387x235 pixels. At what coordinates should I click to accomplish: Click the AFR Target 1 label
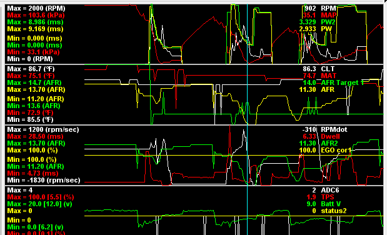point(343,82)
